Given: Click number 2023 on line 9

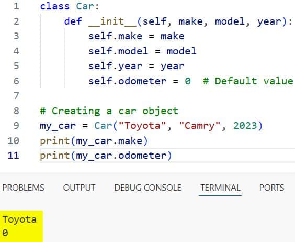Looking at the screenshot, I should (x=245, y=126).
